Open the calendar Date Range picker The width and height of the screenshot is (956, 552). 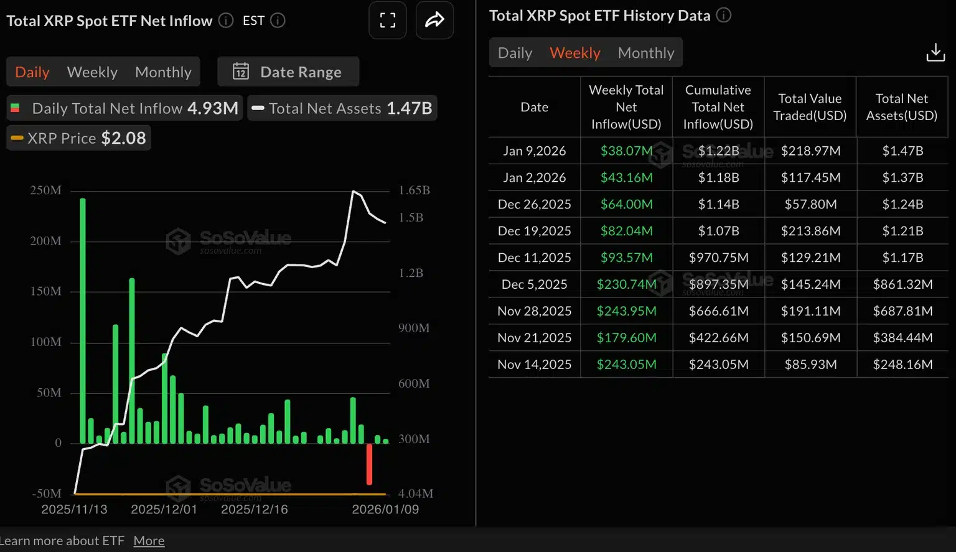(288, 72)
